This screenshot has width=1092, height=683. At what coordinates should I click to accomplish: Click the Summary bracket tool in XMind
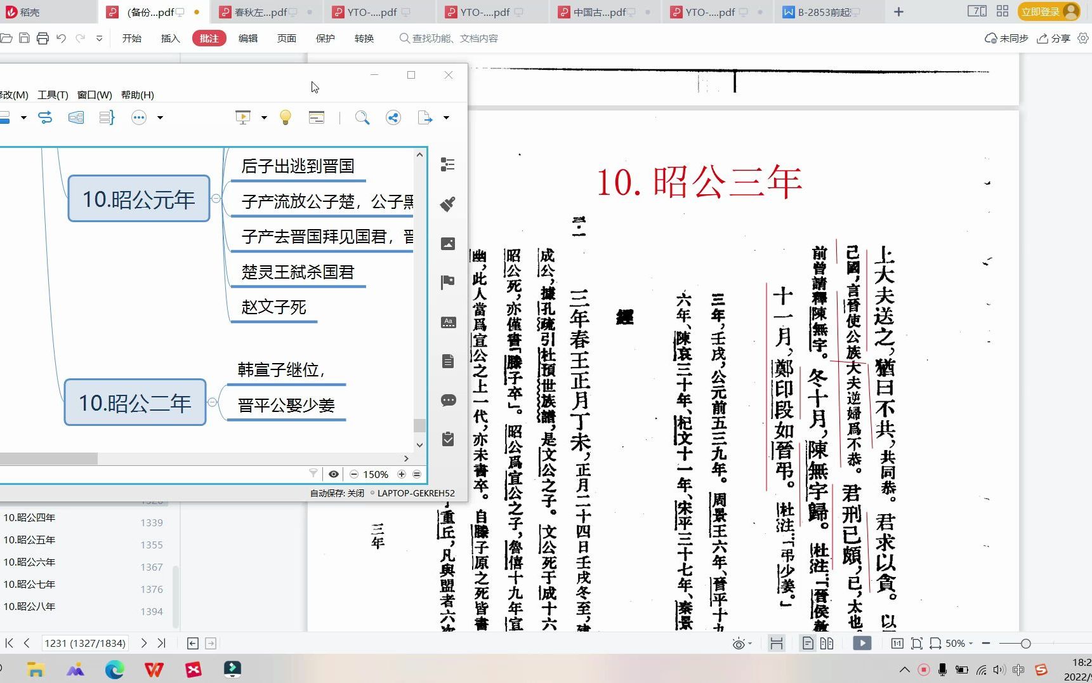coord(107,117)
